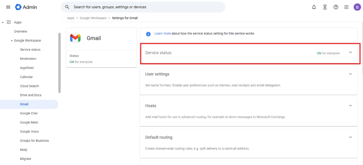
Task: Go to Google Workspace breadcrumb
Action: (93, 18)
